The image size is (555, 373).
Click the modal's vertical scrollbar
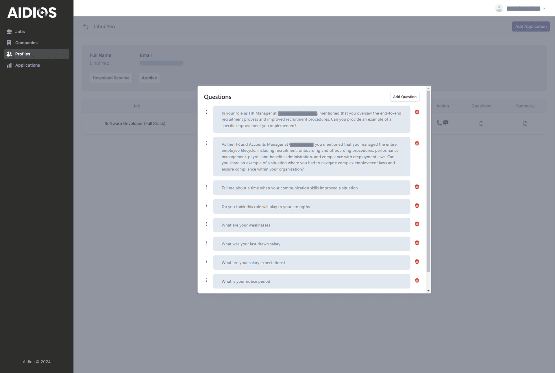click(428, 181)
